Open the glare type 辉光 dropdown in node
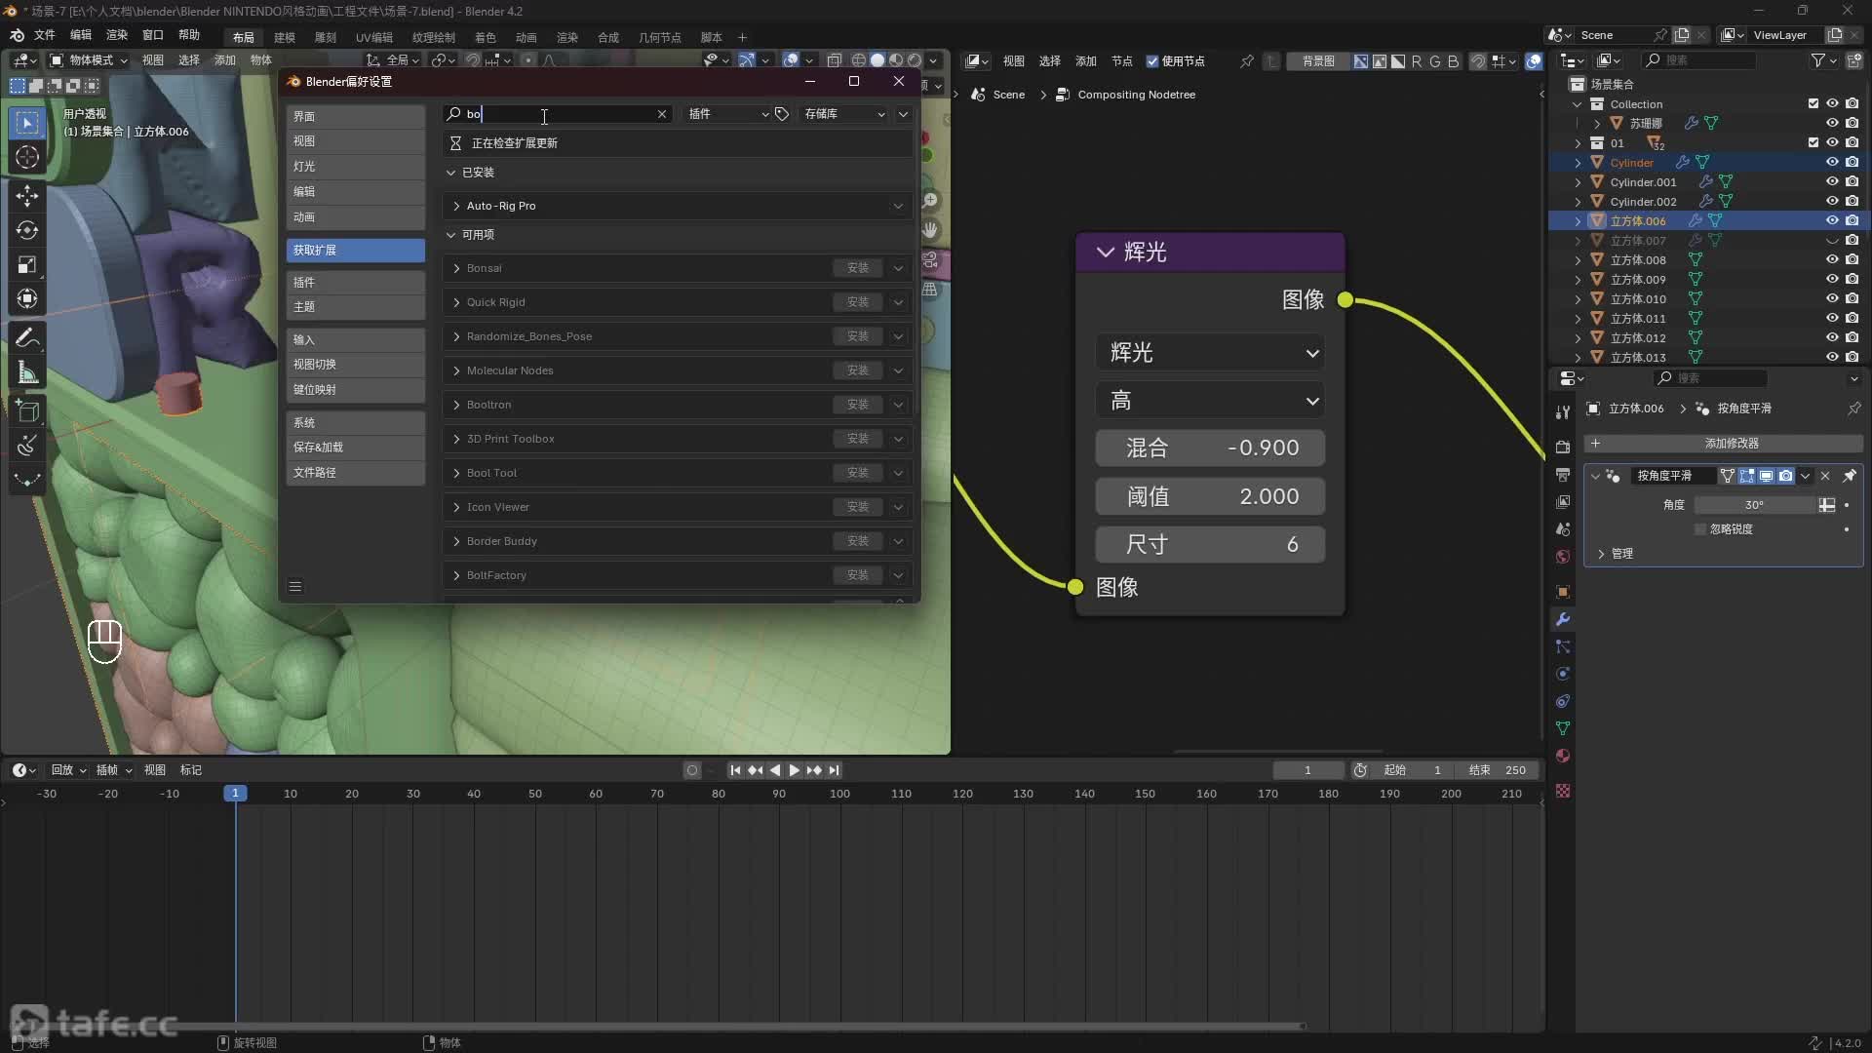 (x=1210, y=353)
